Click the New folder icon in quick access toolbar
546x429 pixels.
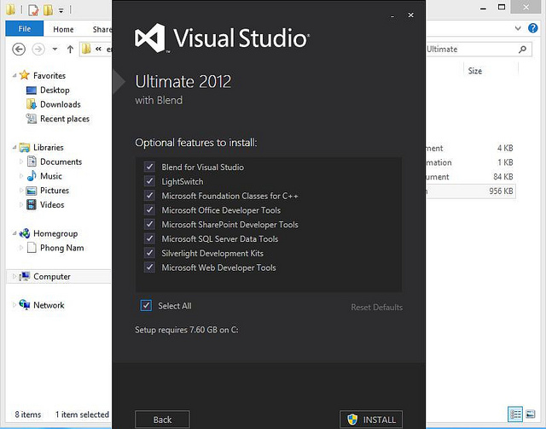[48, 10]
